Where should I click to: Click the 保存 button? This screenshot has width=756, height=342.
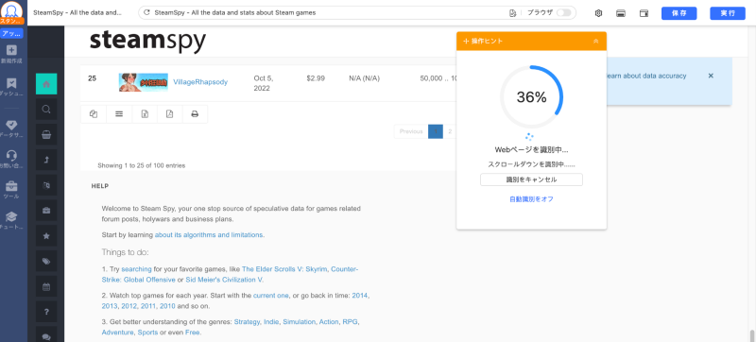click(x=679, y=13)
